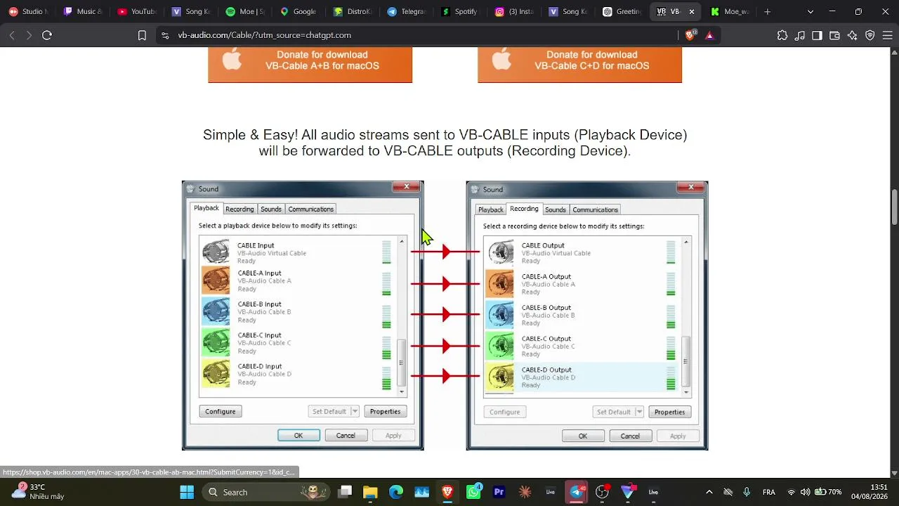Open the FRA language switcher
The image size is (899, 506).
tap(769, 492)
